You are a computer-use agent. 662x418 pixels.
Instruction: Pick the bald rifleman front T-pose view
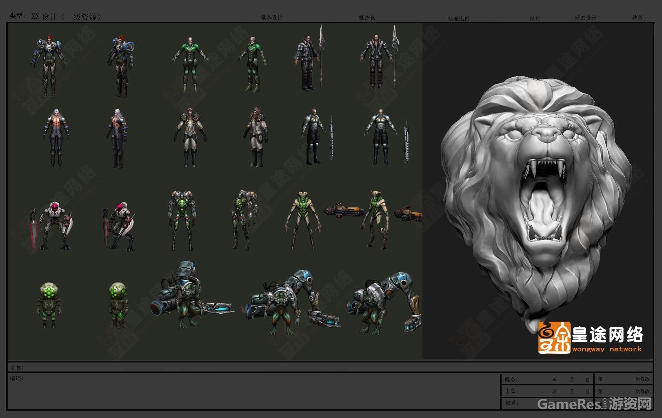pyautogui.click(x=387, y=137)
